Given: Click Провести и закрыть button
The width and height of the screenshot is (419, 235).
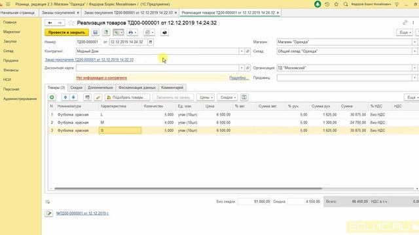Looking at the screenshot, I should click(x=67, y=32).
